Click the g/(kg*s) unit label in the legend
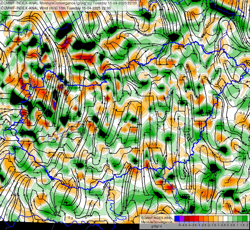Screen dimensions: 250x230 (157, 226)
